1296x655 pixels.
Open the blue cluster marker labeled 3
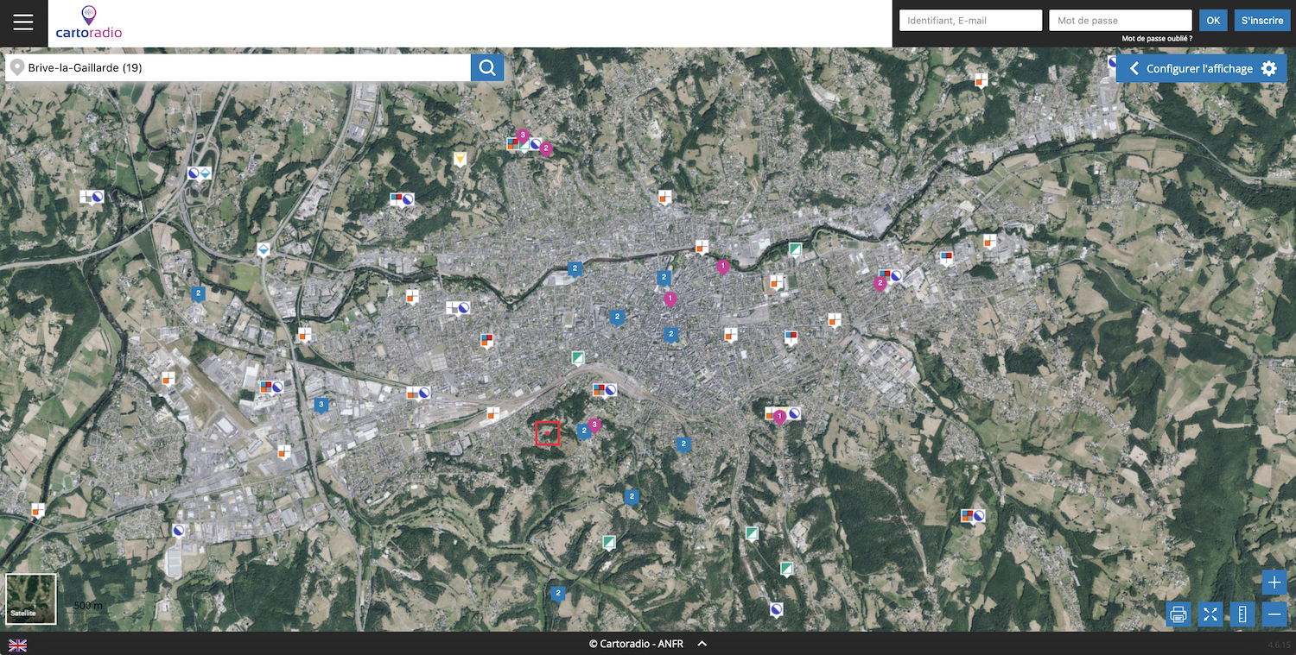coord(321,404)
